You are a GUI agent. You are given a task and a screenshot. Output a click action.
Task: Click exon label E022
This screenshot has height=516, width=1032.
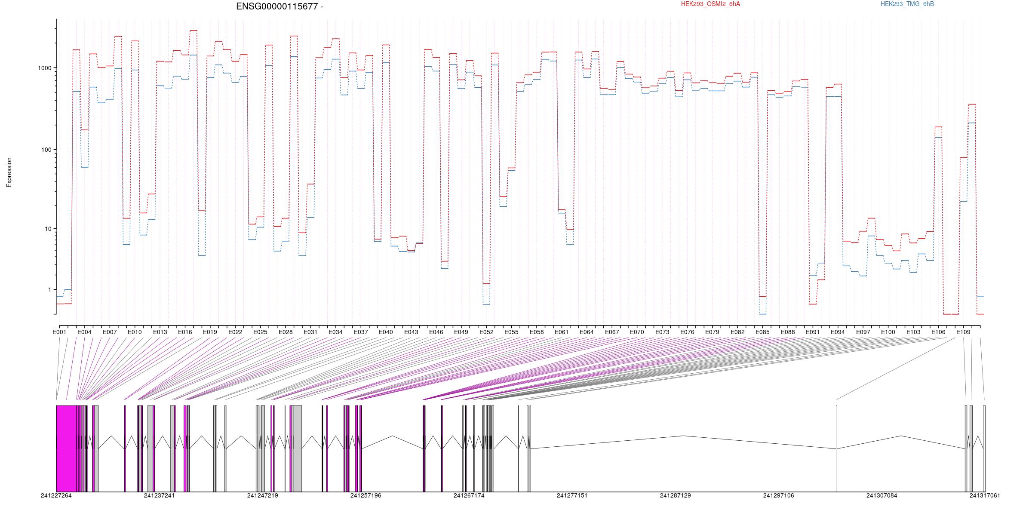pyautogui.click(x=235, y=332)
